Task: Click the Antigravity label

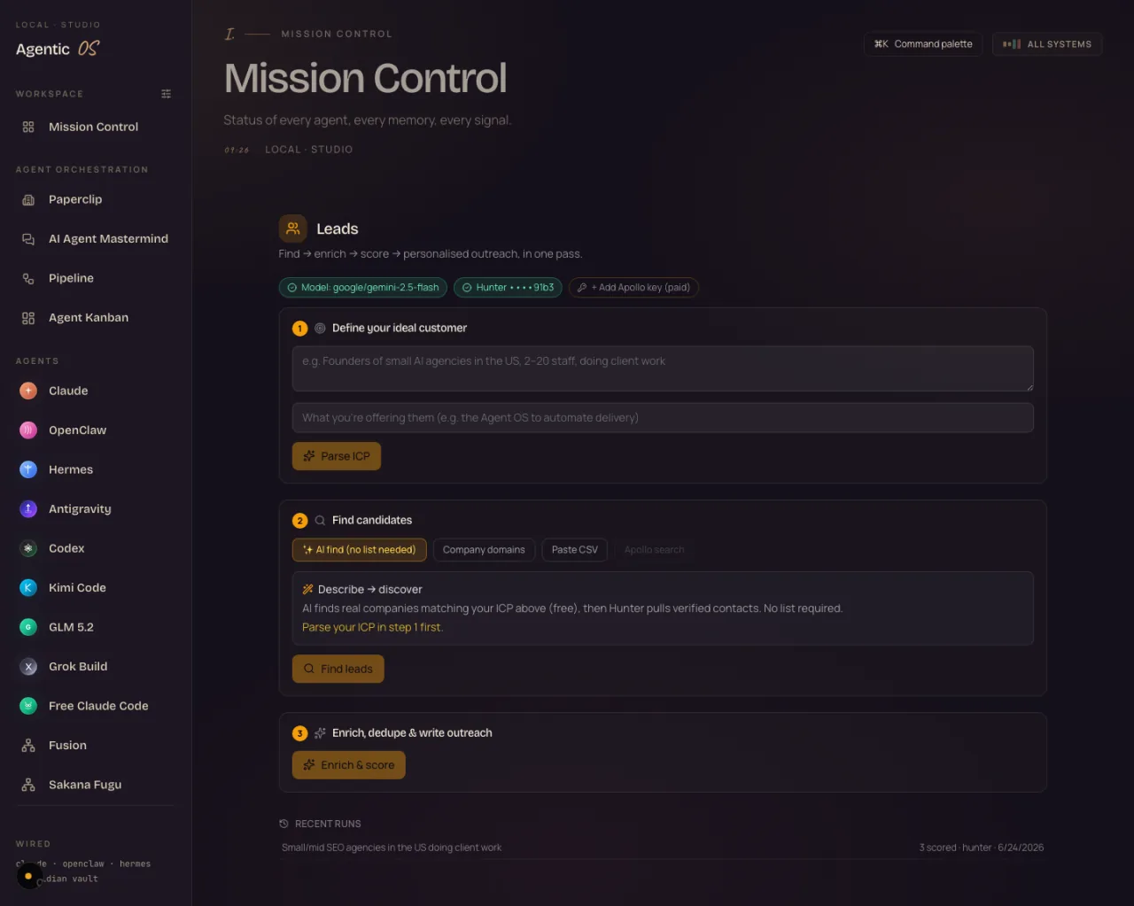Action: click(x=80, y=509)
